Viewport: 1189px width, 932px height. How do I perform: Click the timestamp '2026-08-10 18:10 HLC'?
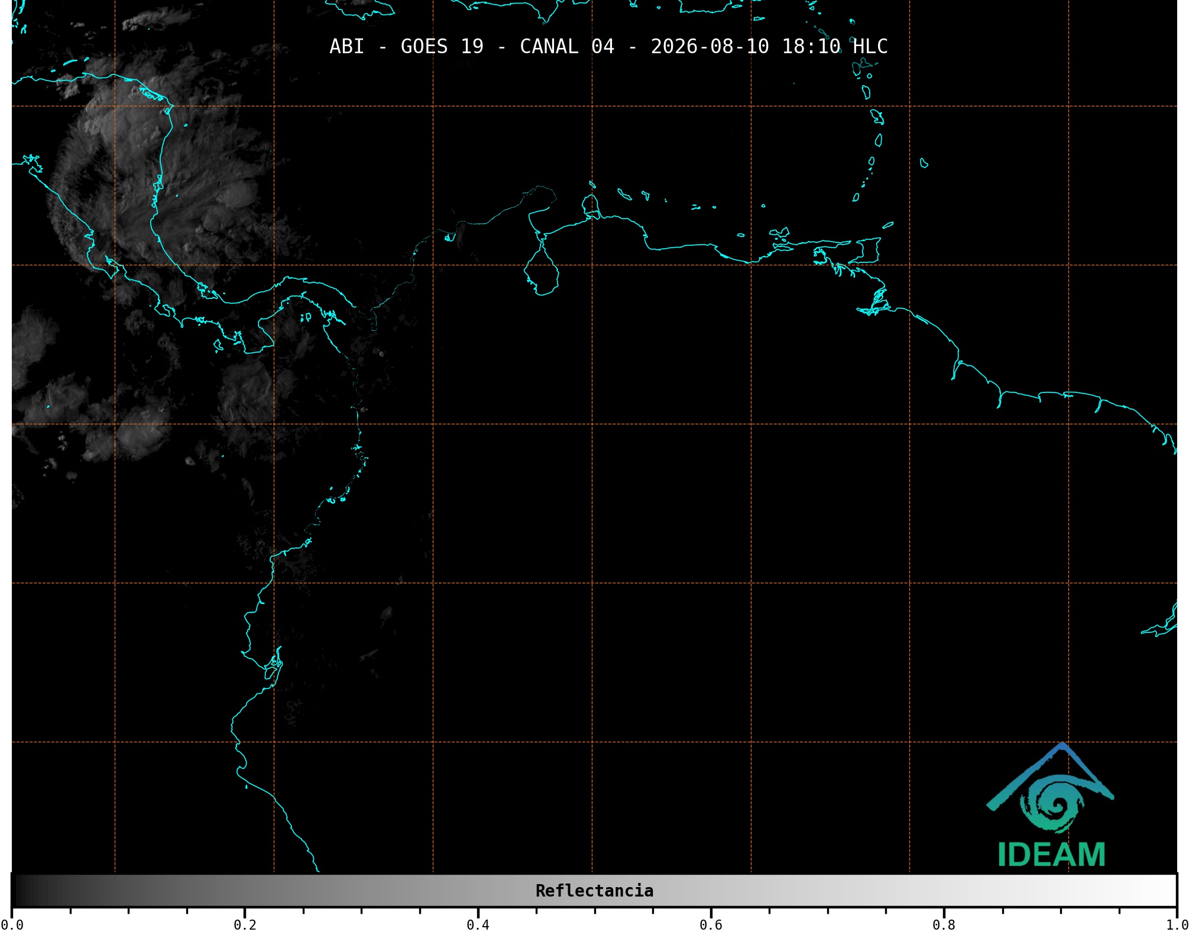click(769, 47)
